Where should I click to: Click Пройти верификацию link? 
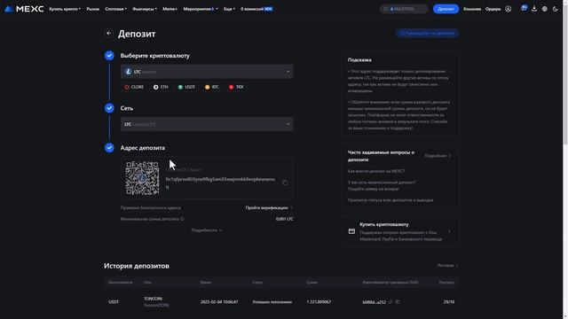pos(269,207)
